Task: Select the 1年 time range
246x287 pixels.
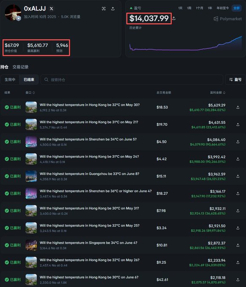Action: (210, 8)
